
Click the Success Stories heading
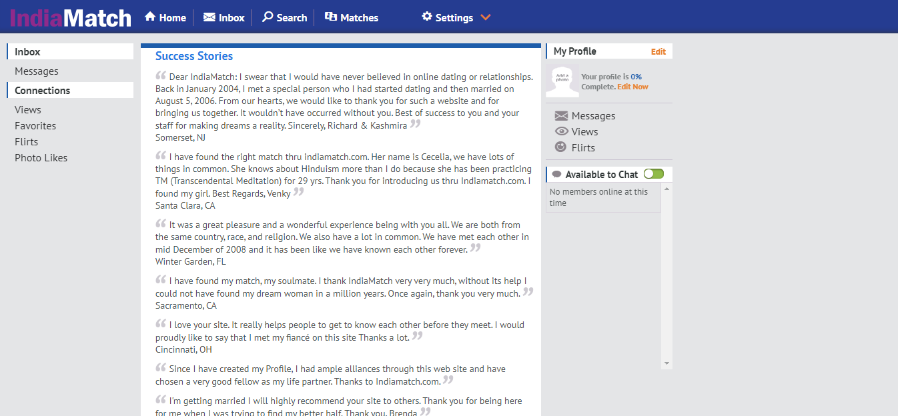click(x=194, y=56)
